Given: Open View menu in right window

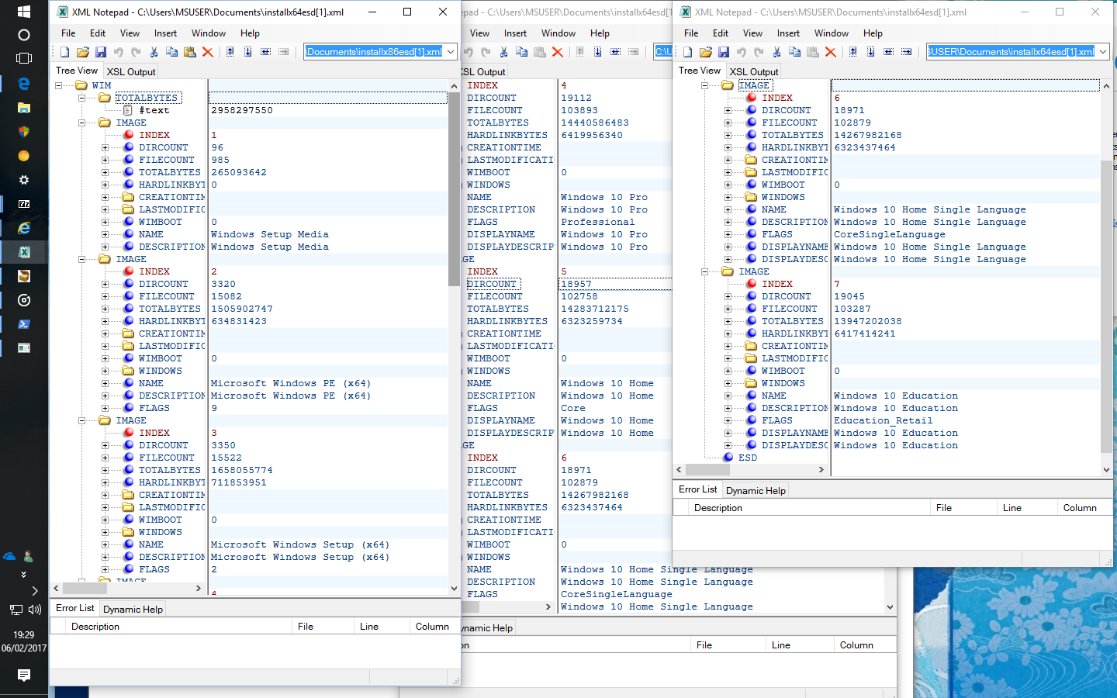Looking at the screenshot, I should pos(752,33).
